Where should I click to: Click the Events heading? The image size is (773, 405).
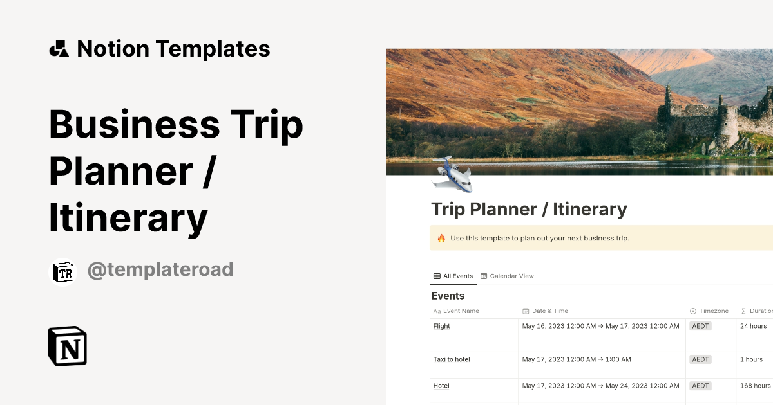[448, 296]
